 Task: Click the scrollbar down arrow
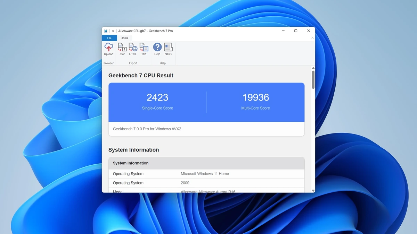pyautogui.click(x=313, y=191)
